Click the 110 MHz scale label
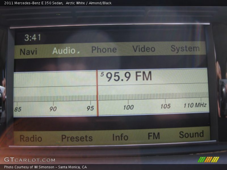Screen dimensions: 227x170 tap(195, 105)
